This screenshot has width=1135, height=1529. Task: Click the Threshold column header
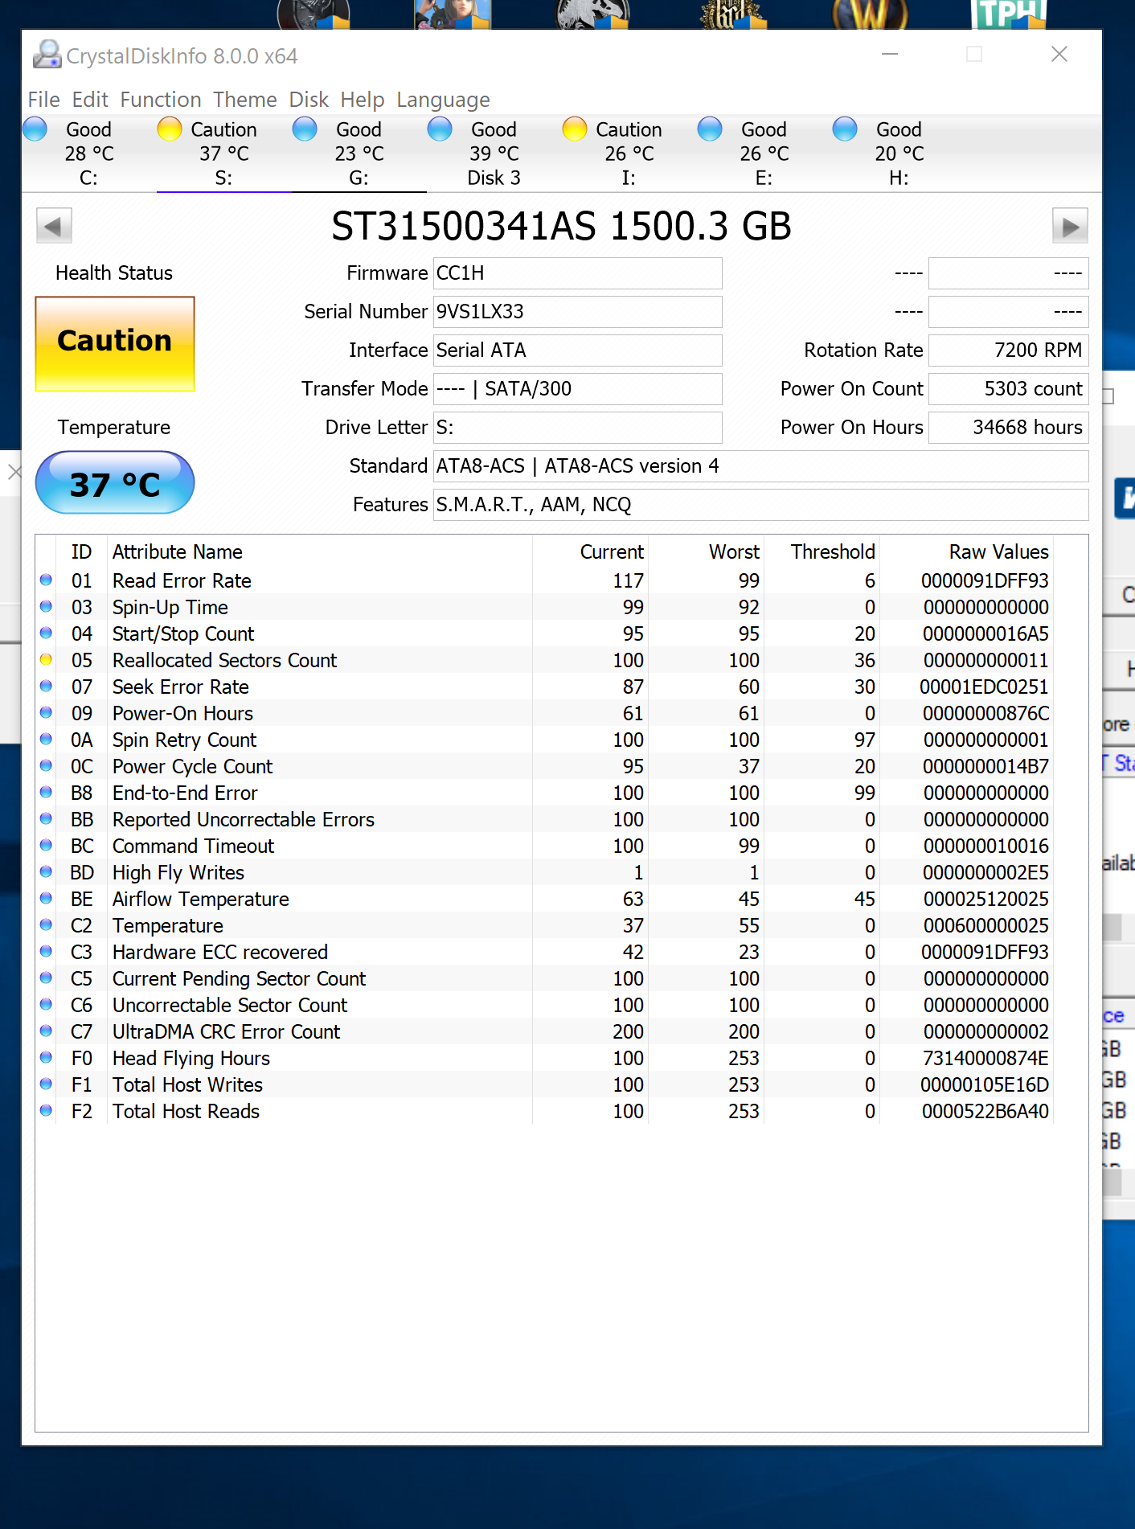tap(833, 551)
